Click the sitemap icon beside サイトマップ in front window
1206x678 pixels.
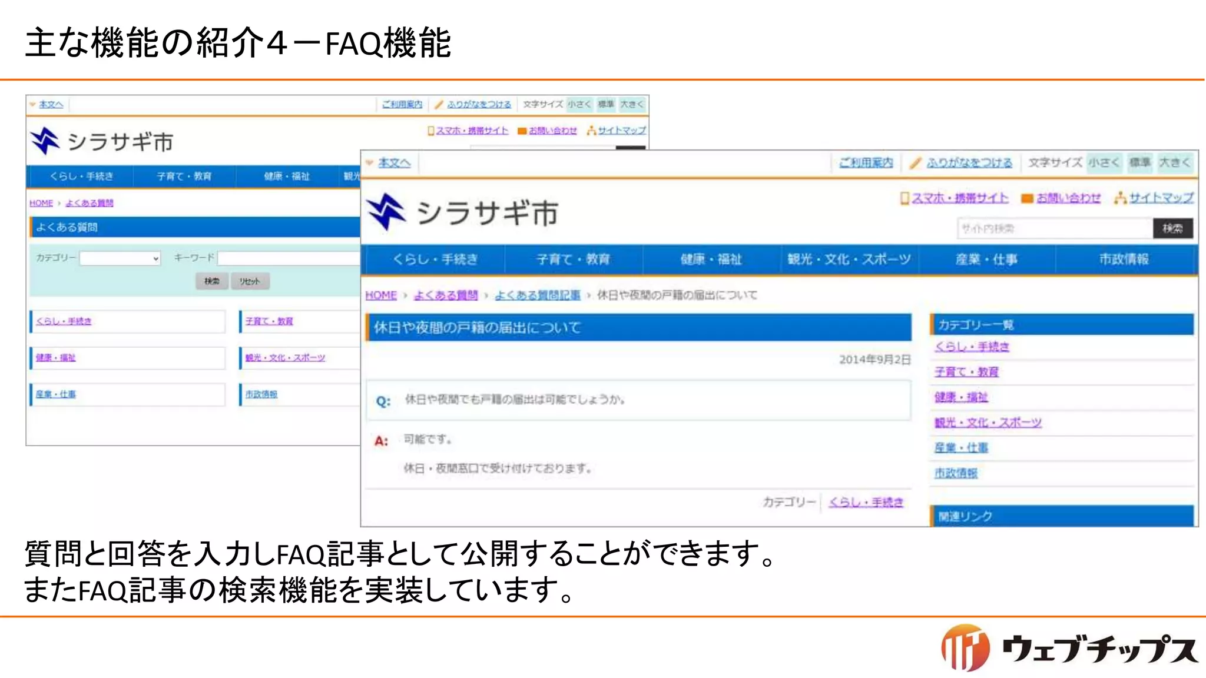[1119, 198]
